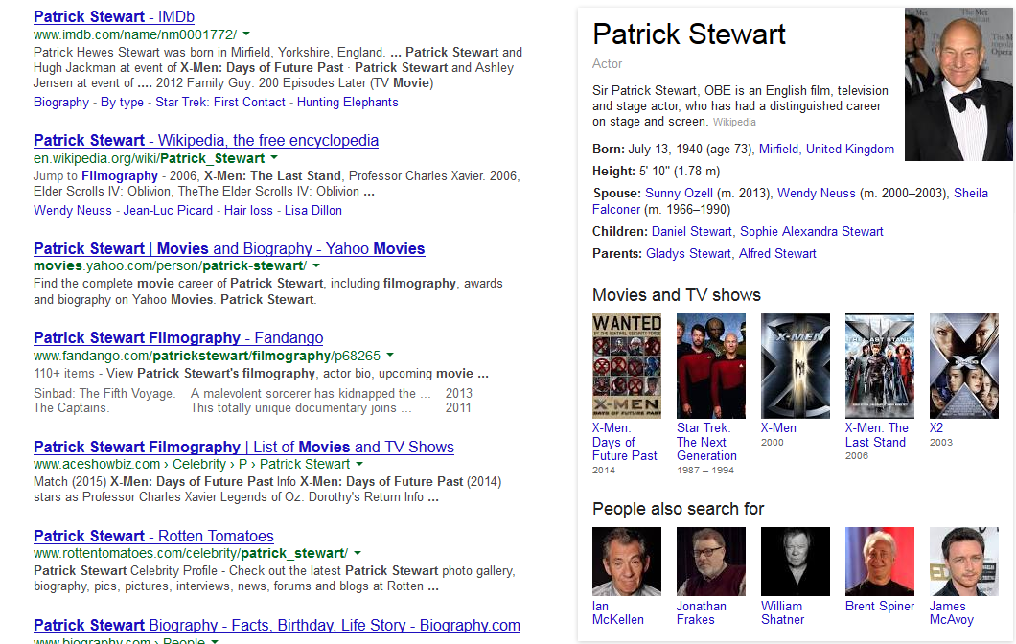Image resolution: width=1016 pixels, height=644 pixels.
Task: Open parent link Alfred Stewart
Action: point(777,253)
